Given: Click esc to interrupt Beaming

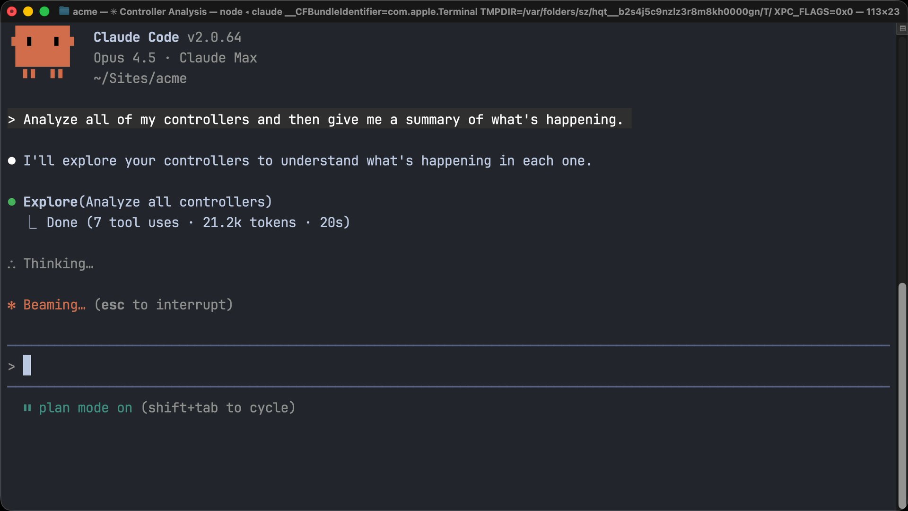Looking at the screenshot, I should (x=113, y=305).
